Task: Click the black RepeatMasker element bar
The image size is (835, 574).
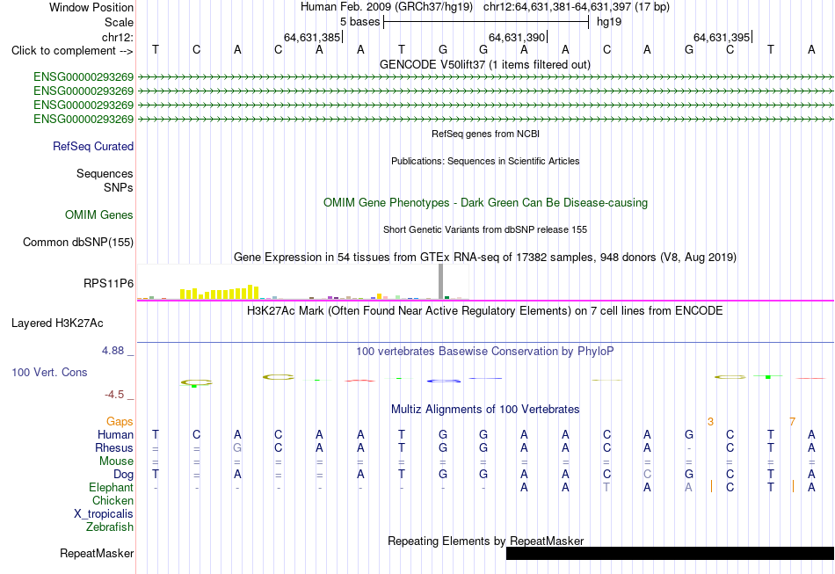Action: pos(670,553)
